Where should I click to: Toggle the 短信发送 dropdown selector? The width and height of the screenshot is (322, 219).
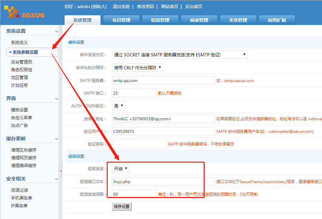pos(121,168)
